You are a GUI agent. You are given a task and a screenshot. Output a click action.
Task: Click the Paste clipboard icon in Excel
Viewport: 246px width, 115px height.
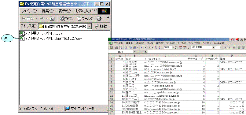coord(134,47)
